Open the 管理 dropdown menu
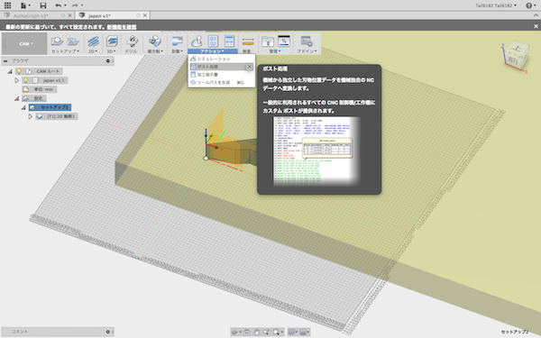This screenshot has height=338, width=541. (275, 51)
